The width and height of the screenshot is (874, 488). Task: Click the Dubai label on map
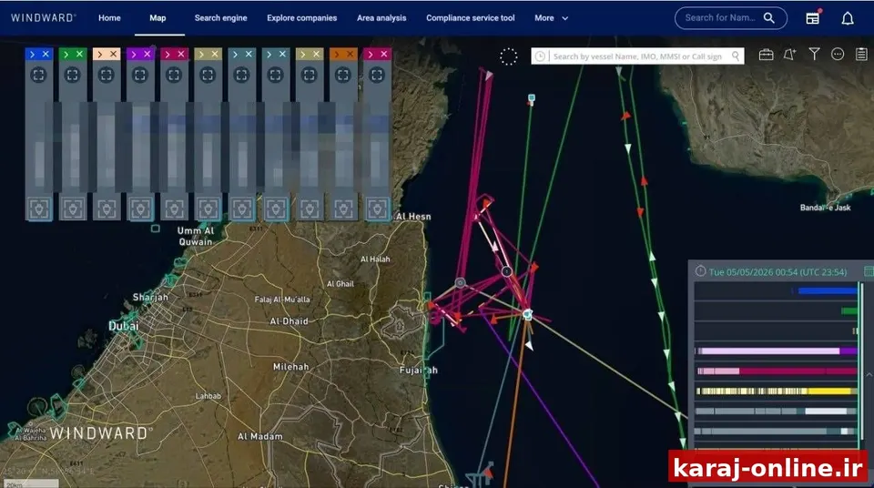pos(123,326)
